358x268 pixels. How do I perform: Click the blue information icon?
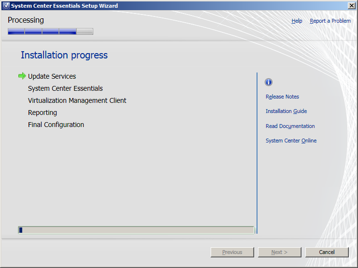coord(269,82)
